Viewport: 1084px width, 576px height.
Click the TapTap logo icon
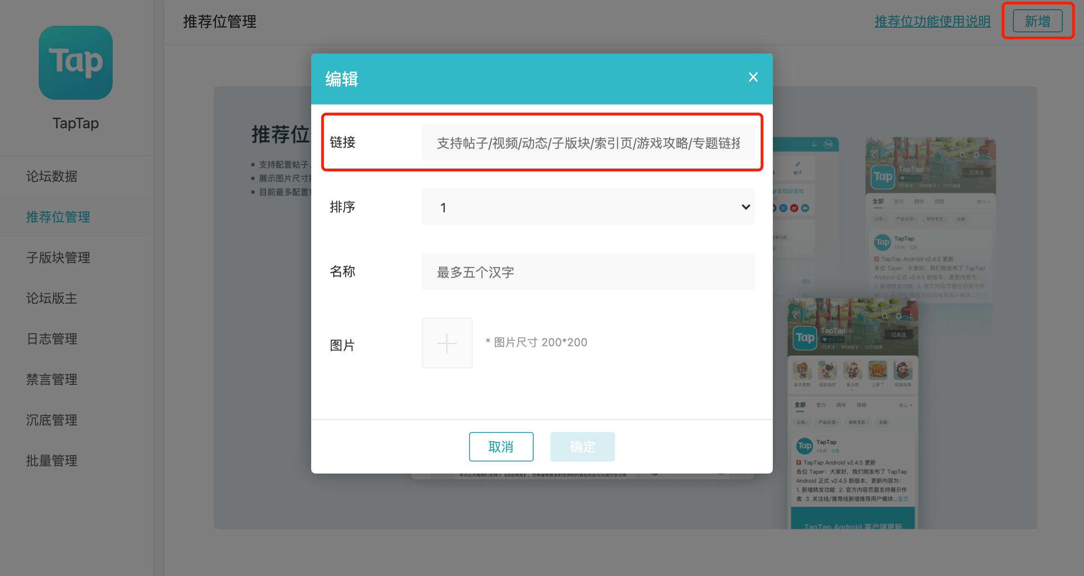75,63
